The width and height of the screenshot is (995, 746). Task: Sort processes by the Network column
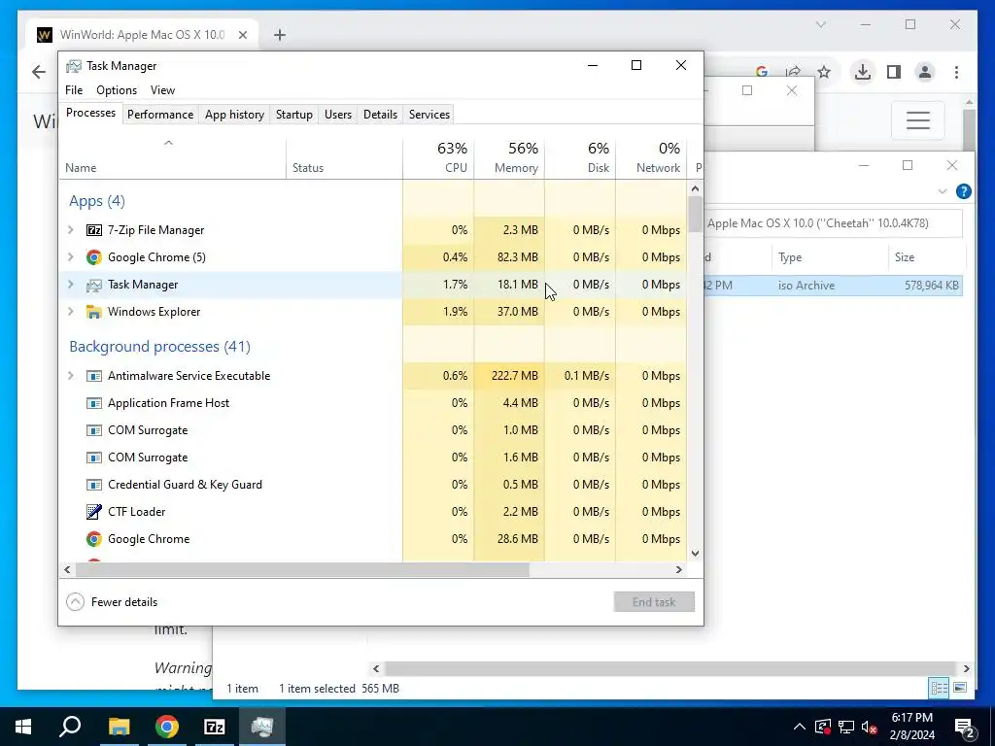651,157
